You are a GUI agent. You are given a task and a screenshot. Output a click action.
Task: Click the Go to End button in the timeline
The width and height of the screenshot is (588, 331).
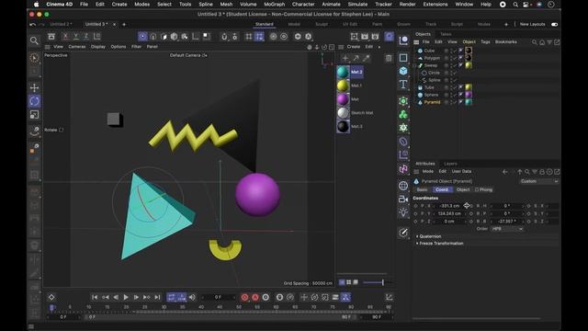click(157, 297)
